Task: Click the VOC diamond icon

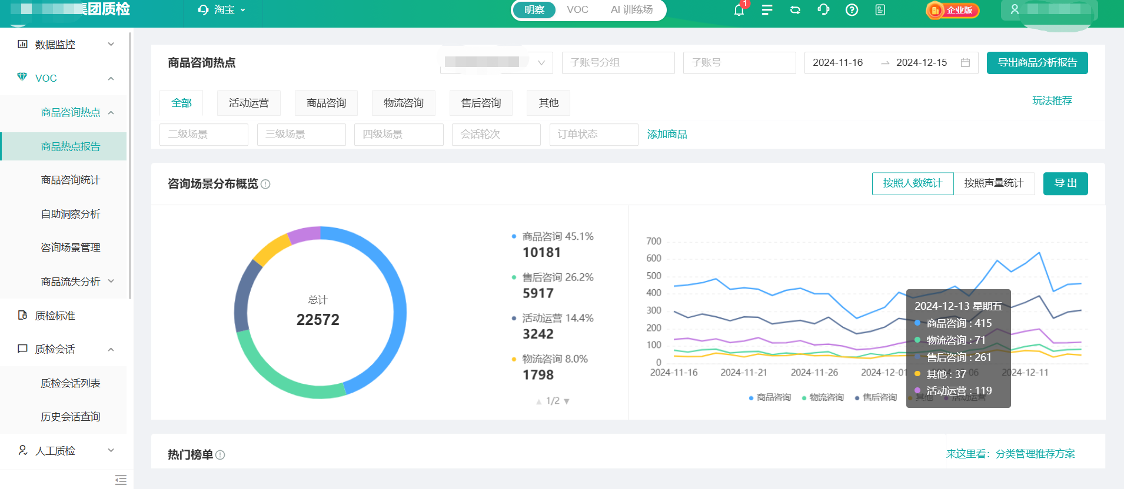Action: coord(22,77)
